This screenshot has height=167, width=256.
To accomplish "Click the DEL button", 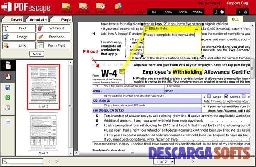I will click(x=235, y=19).
